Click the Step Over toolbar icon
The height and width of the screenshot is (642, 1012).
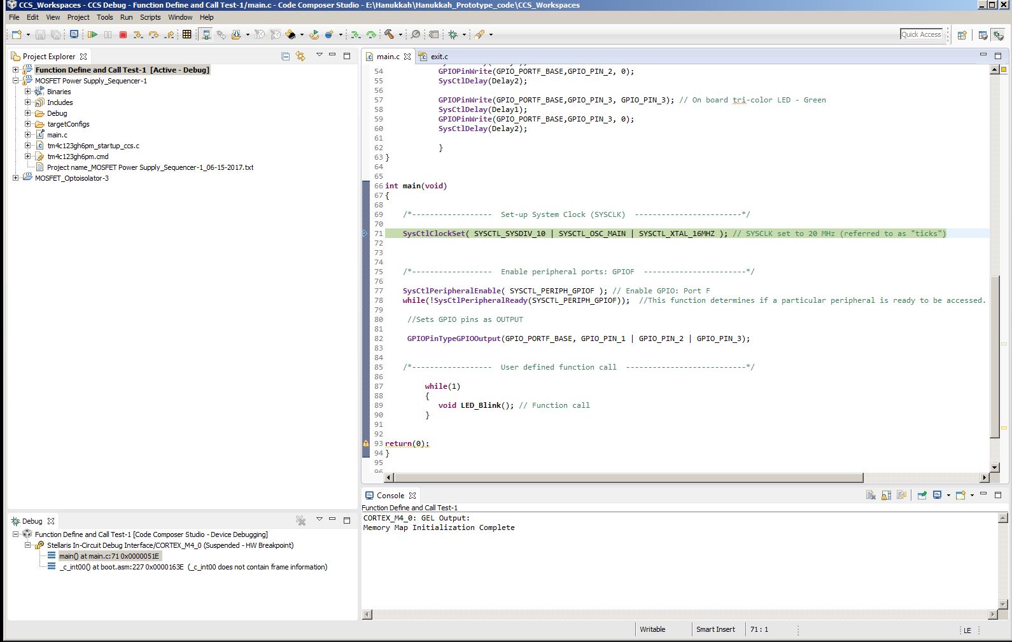[x=153, y=34]
